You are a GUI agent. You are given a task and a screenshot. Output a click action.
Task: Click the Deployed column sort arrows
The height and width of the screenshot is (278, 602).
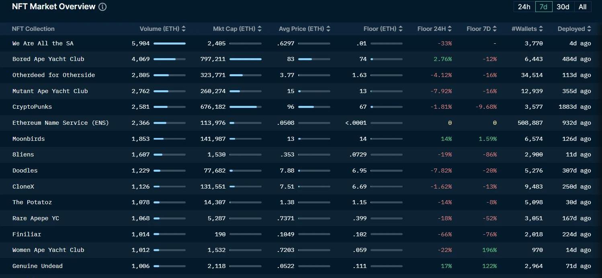589,29
